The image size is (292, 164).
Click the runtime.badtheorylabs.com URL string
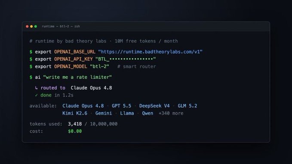point(150,52)
